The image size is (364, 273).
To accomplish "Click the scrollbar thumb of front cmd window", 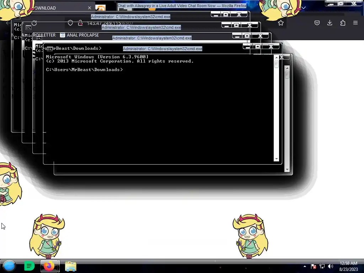I will click(x=276, y=64).
